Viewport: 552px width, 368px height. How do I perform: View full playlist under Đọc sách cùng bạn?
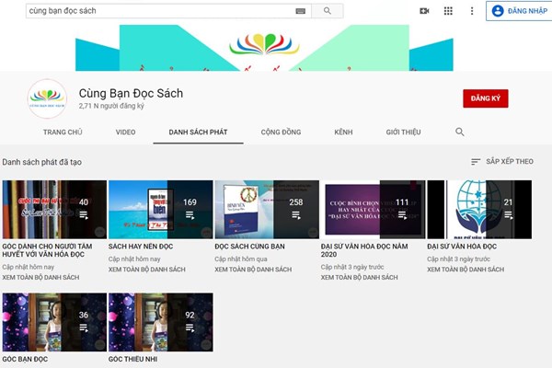(x=253, y=270)
